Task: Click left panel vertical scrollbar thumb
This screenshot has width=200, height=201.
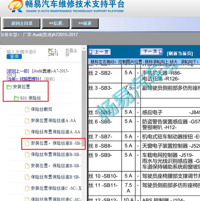Action: pos(84,99)
